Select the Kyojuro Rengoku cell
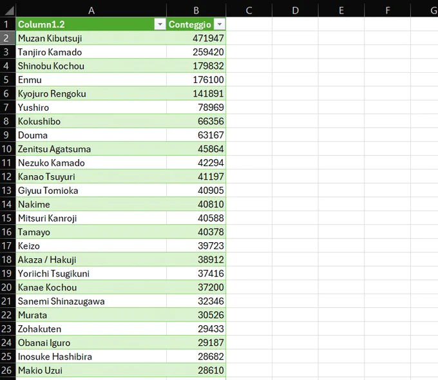The height and width of the screenshot is (380, 438). pyautogui.click(x=91, y=93)
